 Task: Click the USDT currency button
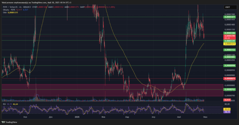point(230,7)
